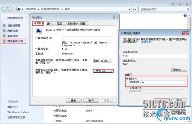Switch to the 计算机名 tab
The image size is (192, 124).
[39, 23]
